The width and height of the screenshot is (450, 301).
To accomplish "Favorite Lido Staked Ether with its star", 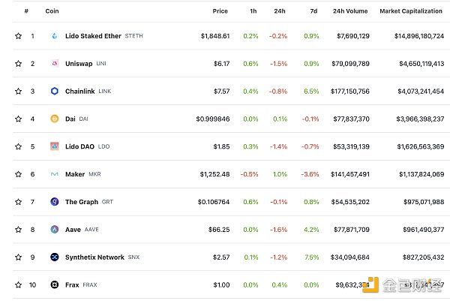I will point(18,36).
